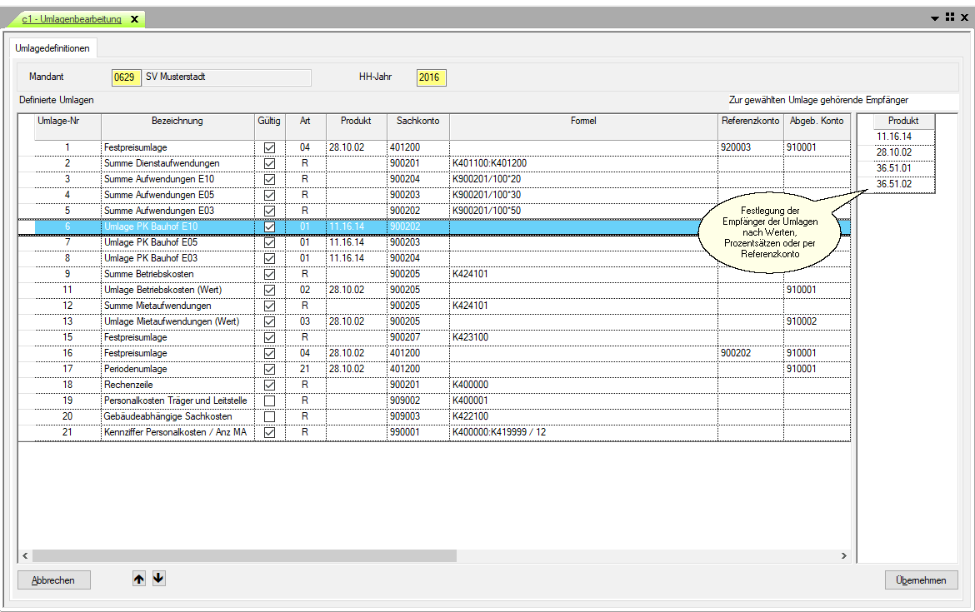Sort by the Sachkonto column header

pyautogui.click(x=417, y=121)
